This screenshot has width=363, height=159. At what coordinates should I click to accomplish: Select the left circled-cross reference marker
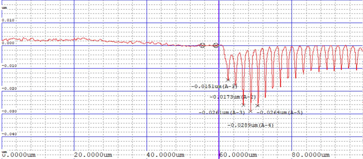tap(202, 45)
